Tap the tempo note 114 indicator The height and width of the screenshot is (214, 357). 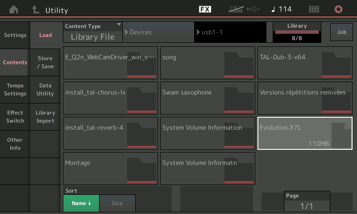point(282,9)
